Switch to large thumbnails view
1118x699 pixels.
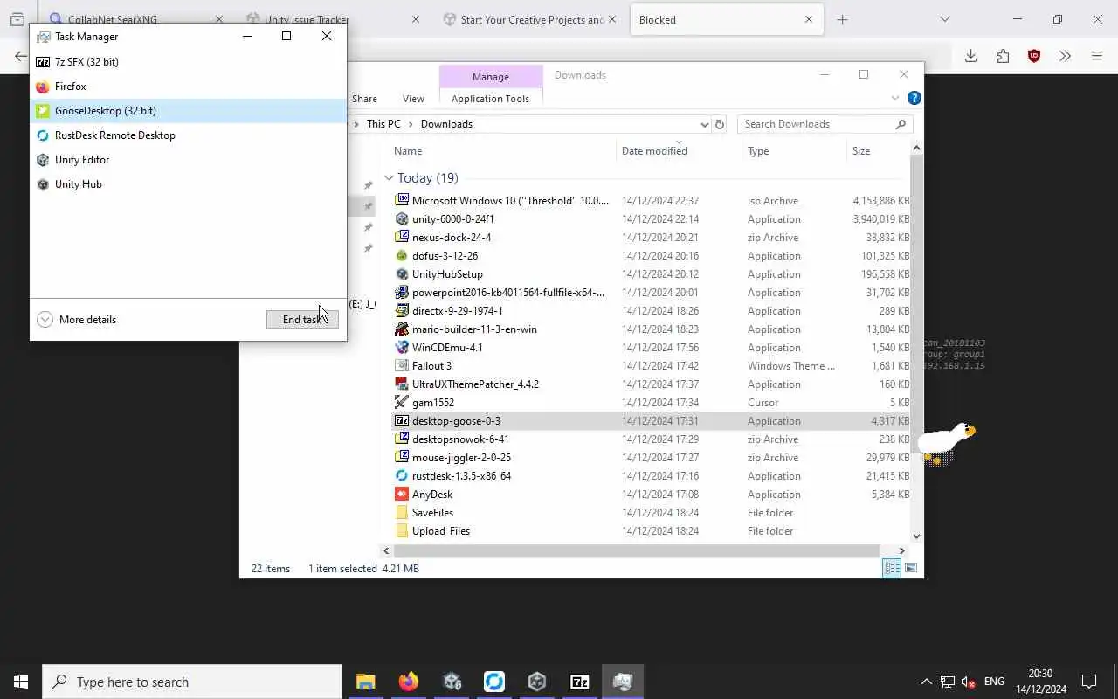911,569
